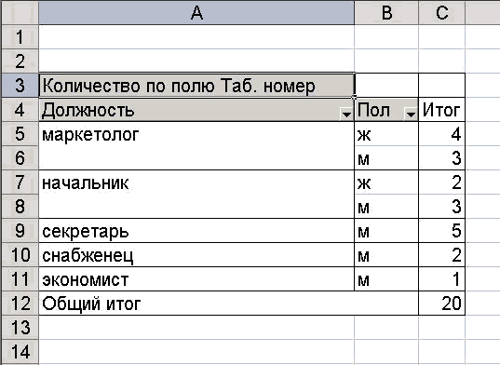The width and height of the screenshot is (500, 365).
Task: Select row 3 header
Action: [x=20, y=86]
